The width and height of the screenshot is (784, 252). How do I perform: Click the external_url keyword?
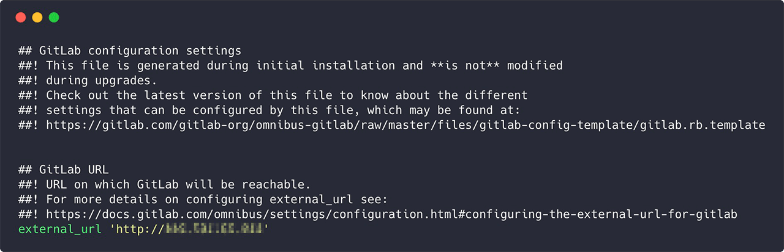click(x=59, y=229)
